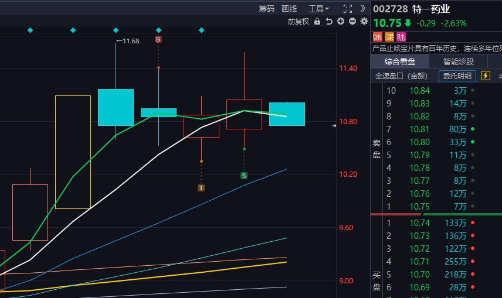Screen dimensions: 502x298
Task: Select sell level 4 price 10.78
Action: 420,168
